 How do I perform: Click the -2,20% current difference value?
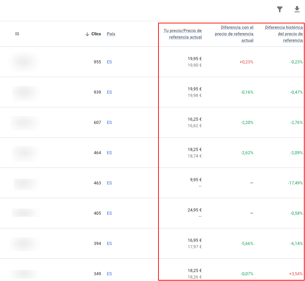(247, 122)
